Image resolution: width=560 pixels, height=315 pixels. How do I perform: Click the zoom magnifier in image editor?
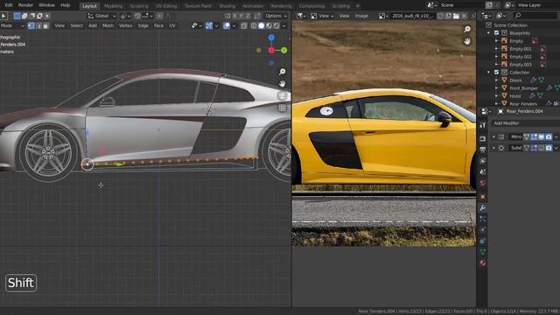click(x=467, y=29)
